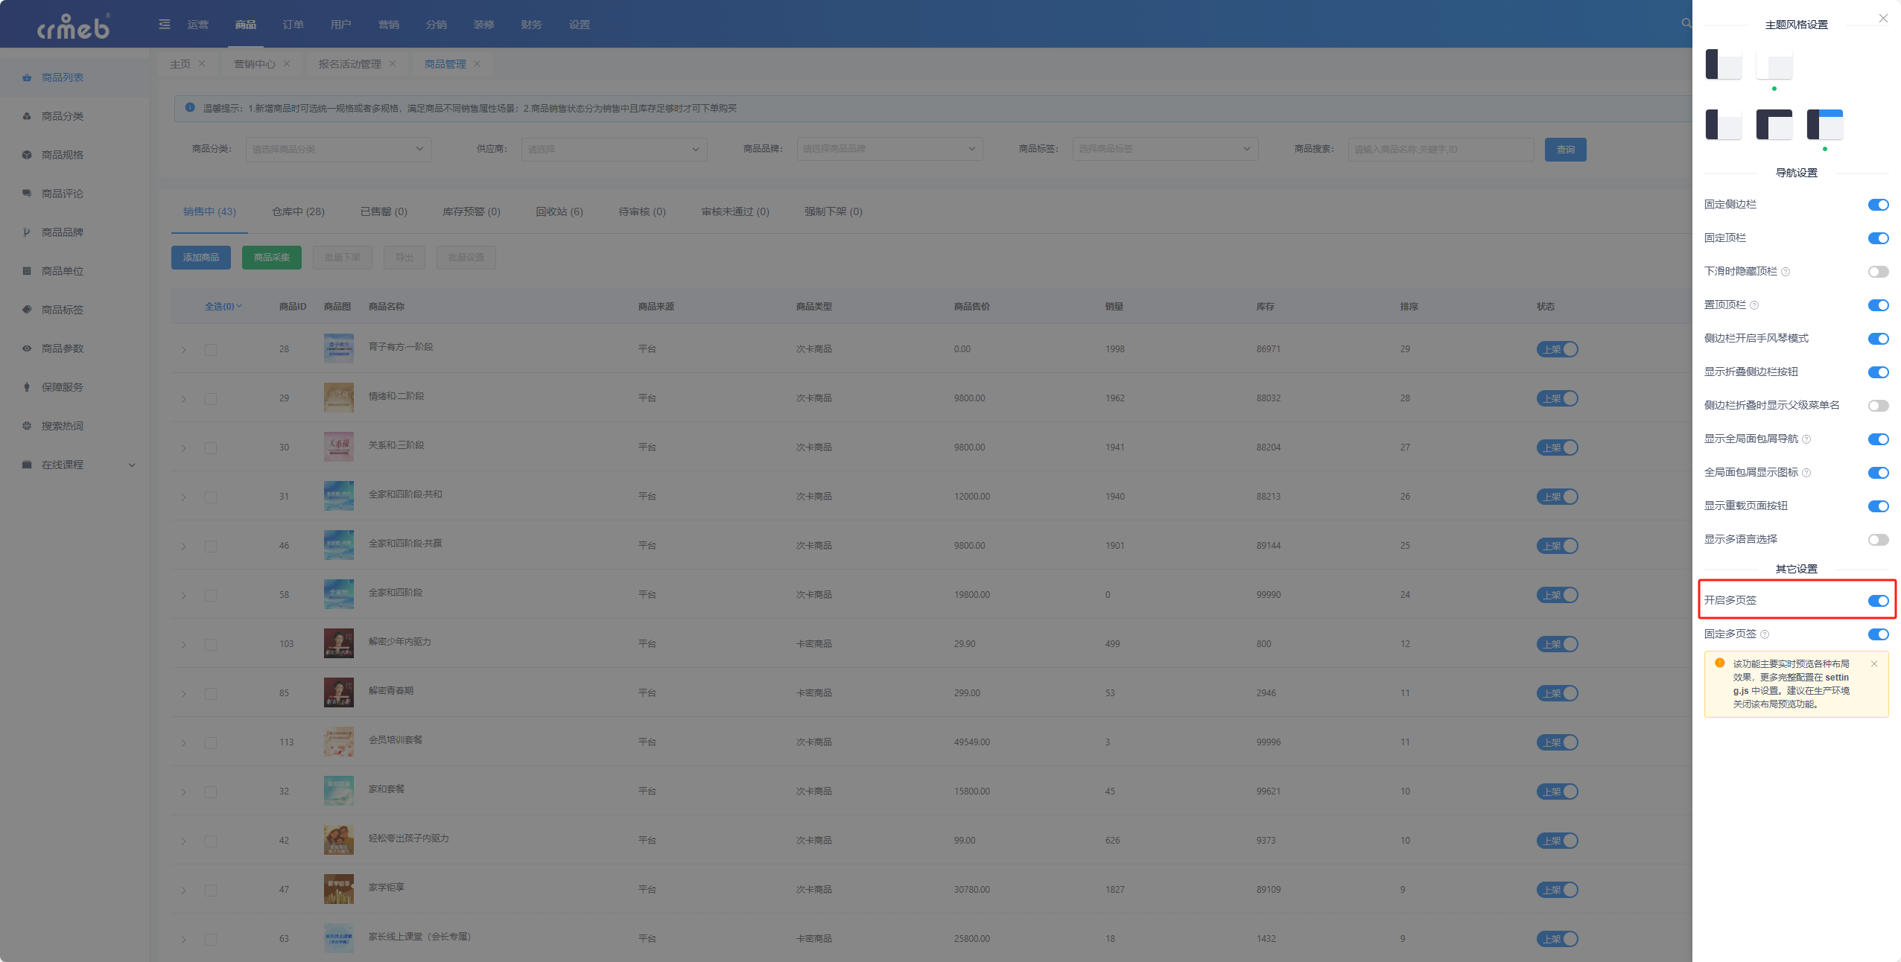Toggle 固定顶栏 switch

tap(1878, 238)
